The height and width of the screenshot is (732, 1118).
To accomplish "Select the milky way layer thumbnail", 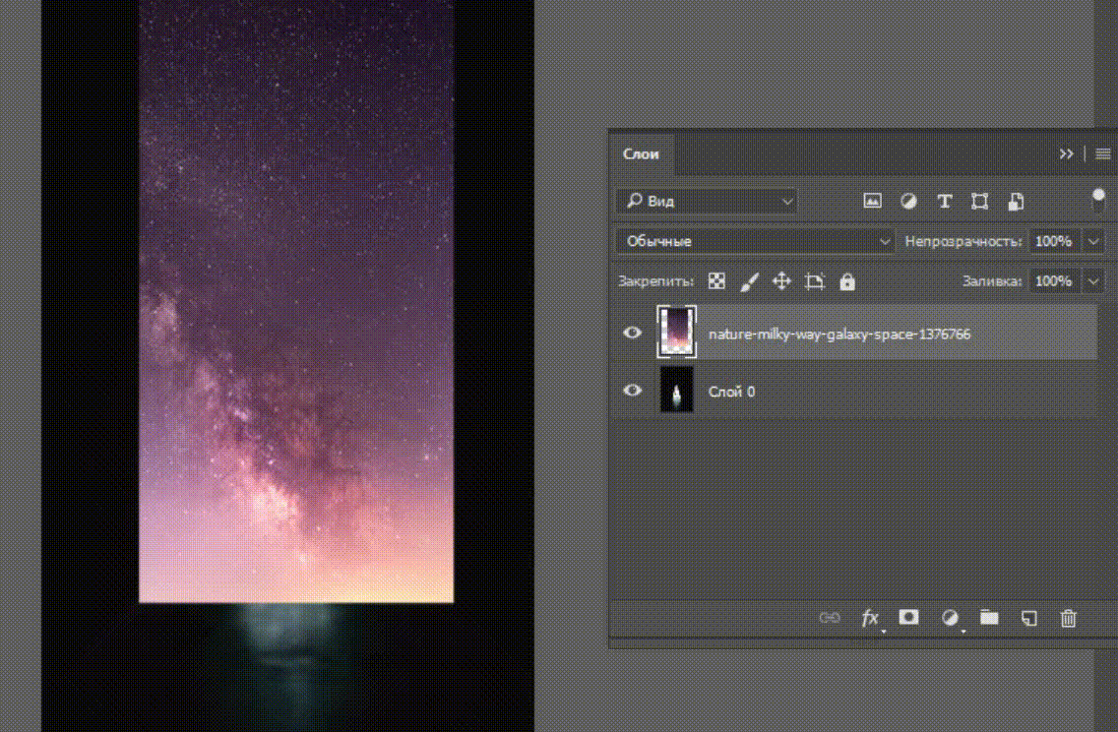I will [677, 333].
